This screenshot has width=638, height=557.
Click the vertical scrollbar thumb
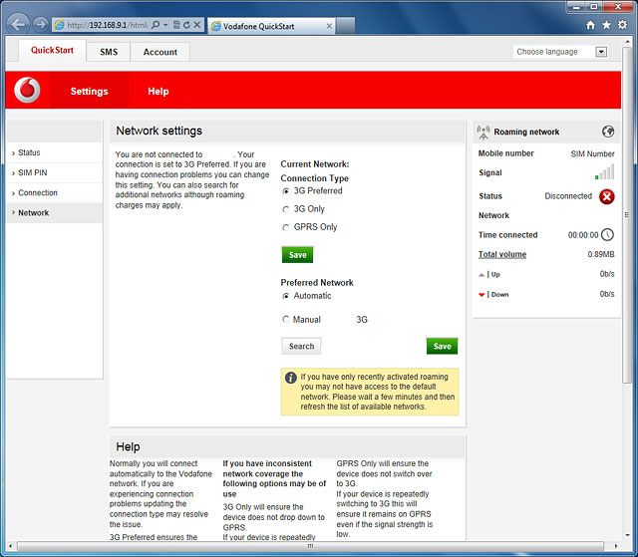627,214
